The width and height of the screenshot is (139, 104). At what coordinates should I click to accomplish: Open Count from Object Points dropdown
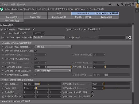(49, 37)
